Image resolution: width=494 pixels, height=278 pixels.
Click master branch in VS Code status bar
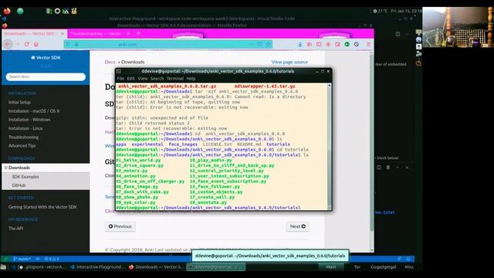click(22, 259)
